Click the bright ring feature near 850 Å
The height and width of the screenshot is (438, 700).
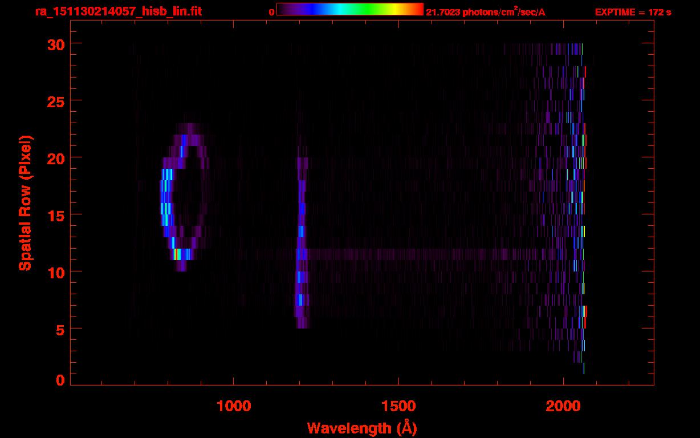point(184,197)
